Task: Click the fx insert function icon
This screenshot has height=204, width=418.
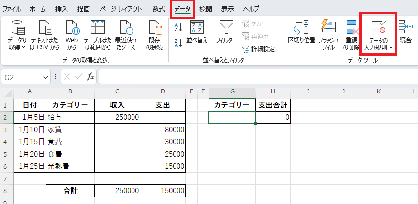Action: click(x=90, y=77)
